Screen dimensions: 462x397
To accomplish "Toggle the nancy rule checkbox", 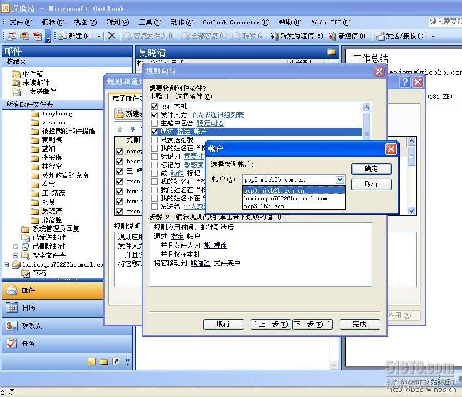I will (x=120, y=152).
